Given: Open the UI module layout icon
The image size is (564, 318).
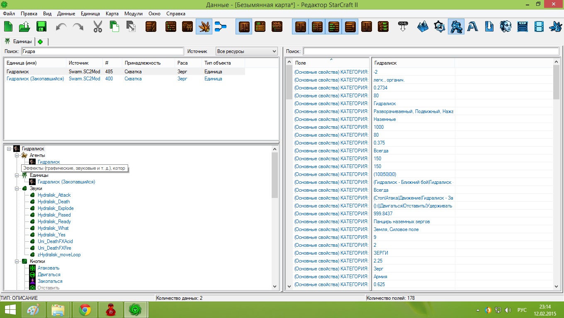Looking at the screenshot, I should click(522, 27).
